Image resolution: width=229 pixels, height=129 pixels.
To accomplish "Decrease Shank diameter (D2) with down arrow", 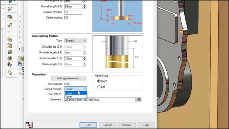I will point(84,60).
